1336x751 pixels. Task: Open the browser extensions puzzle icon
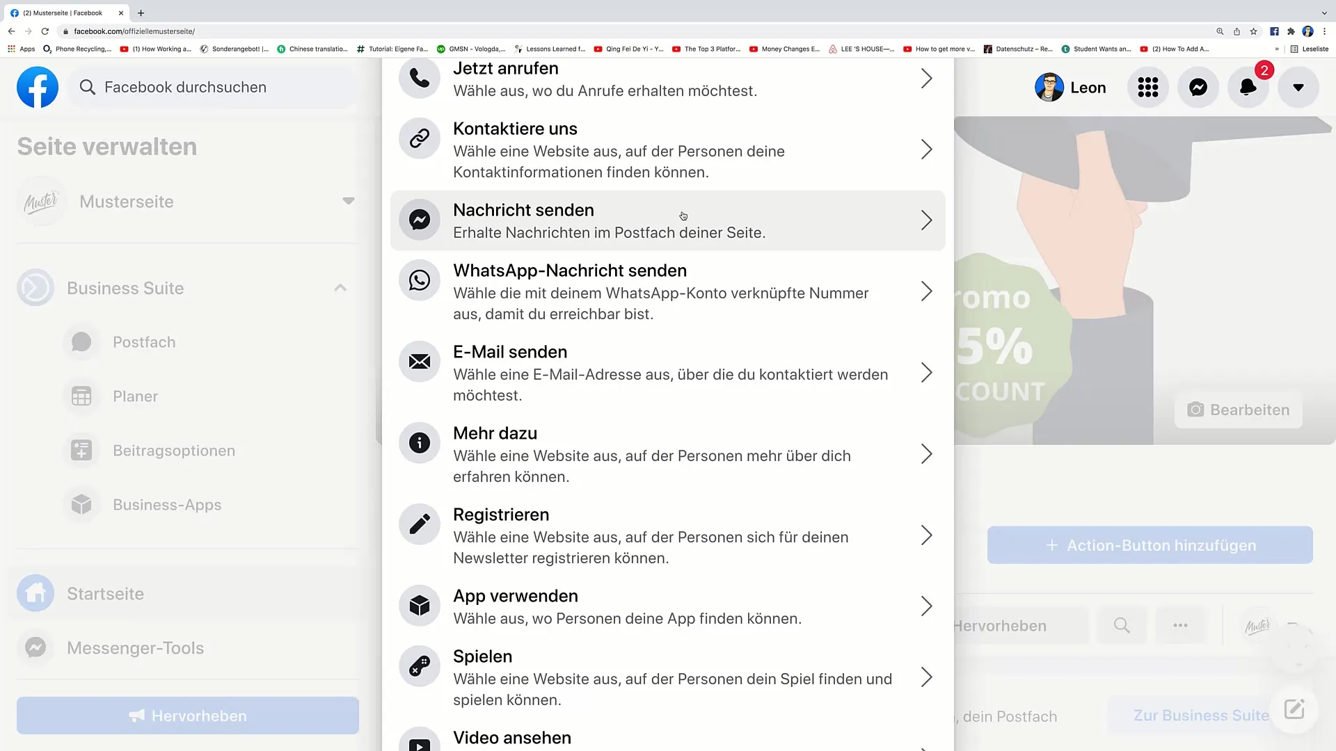(x=1291, y=31)
